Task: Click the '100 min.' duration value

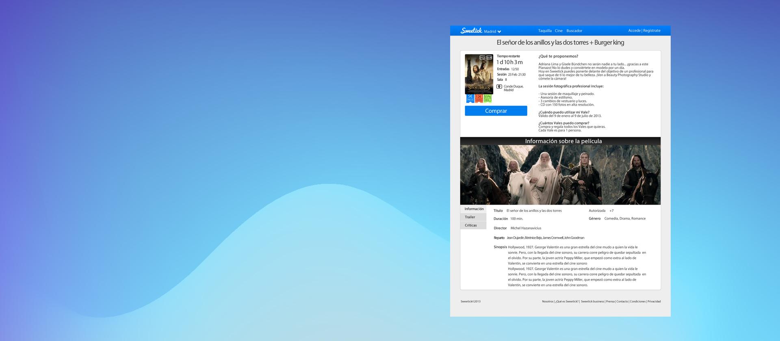Action: 517,219
